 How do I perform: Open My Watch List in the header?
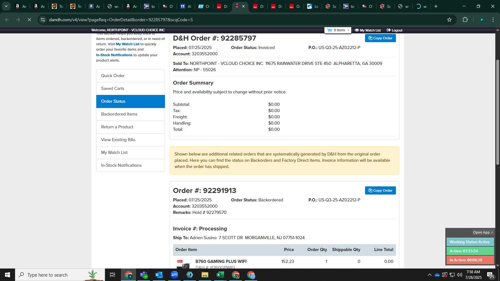[x=368, y=30]
